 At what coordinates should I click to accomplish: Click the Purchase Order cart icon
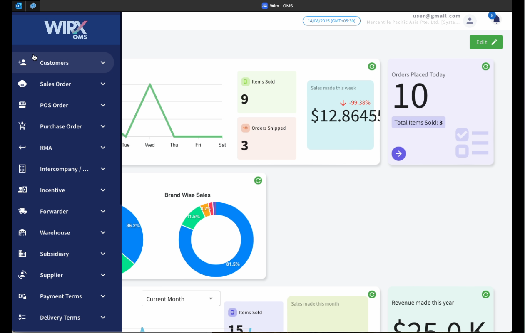[x=22, y=126]
